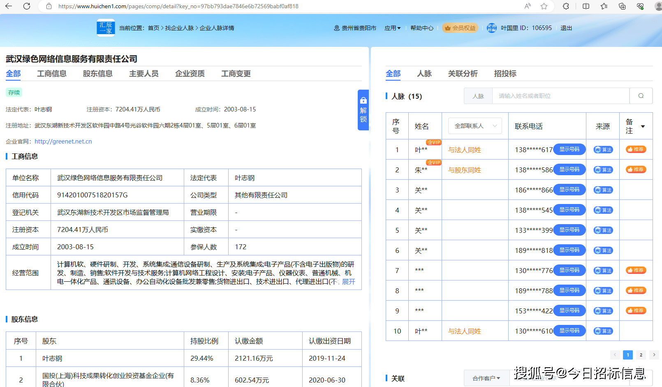Click 显示号码 for 186*****866
The image size is (662, 387).
click(569, 190)
